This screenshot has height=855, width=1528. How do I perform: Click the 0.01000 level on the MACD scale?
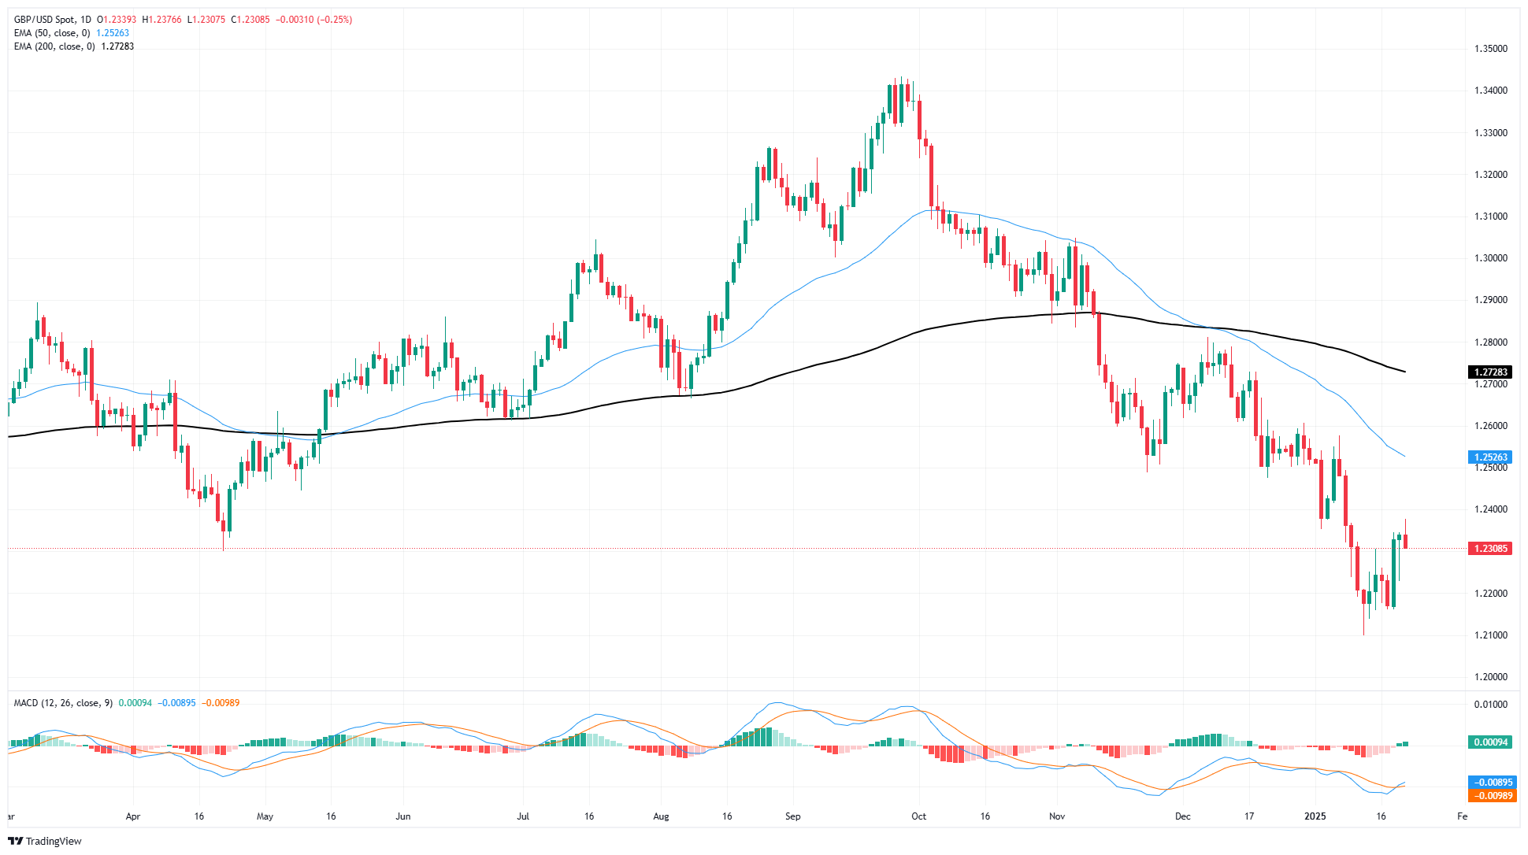tap(1490, 705)
